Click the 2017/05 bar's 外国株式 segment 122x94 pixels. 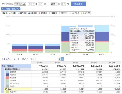pos(102,37)
